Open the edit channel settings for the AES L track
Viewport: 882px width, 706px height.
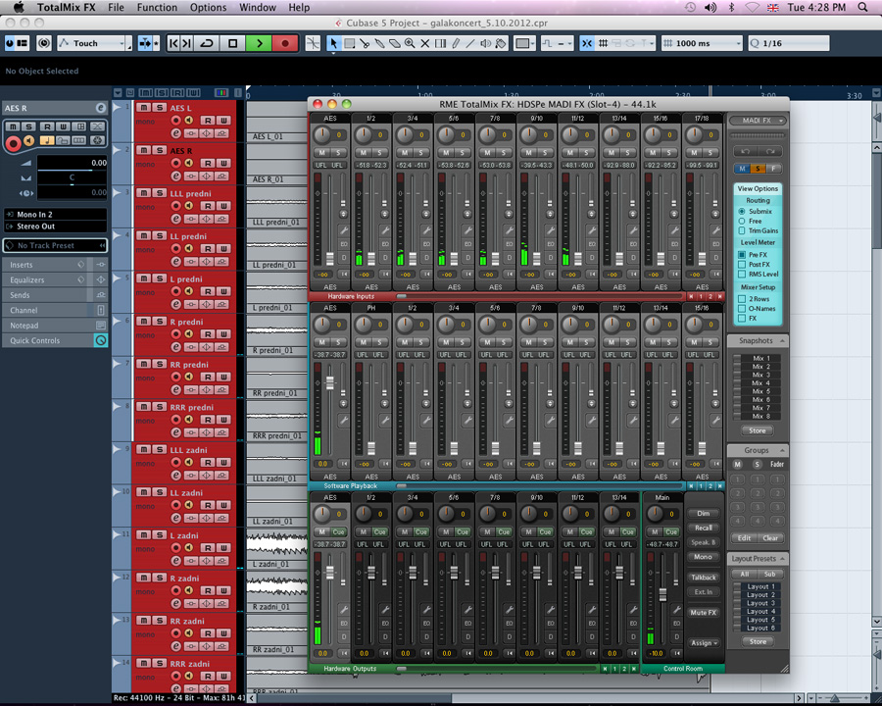176,134
